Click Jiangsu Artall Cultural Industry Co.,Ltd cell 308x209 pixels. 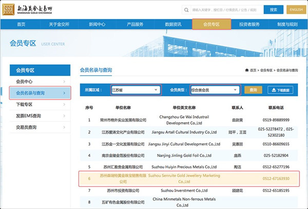coord(184,132)
